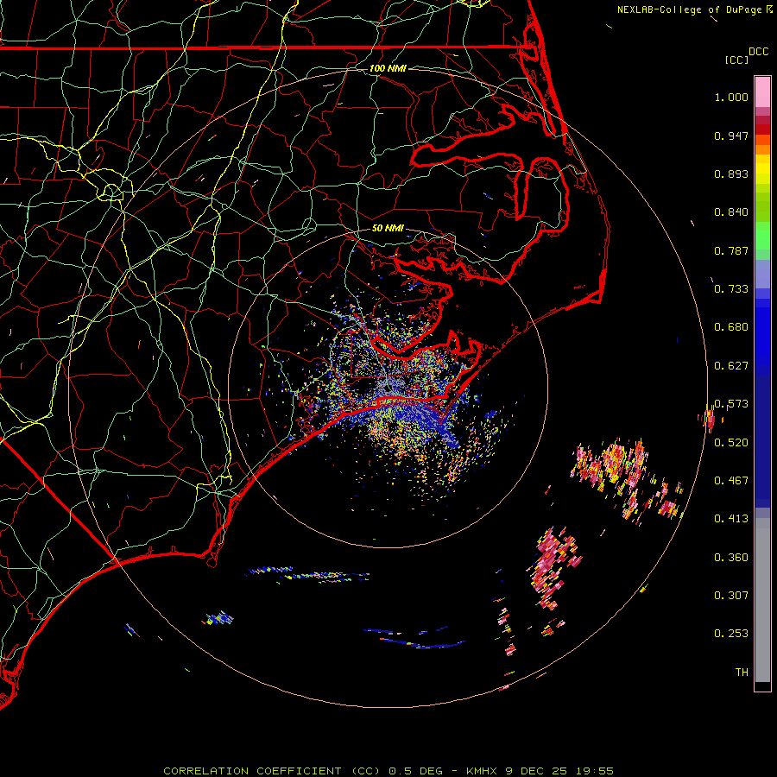Click the 0.680 scale value

point(731,327)
